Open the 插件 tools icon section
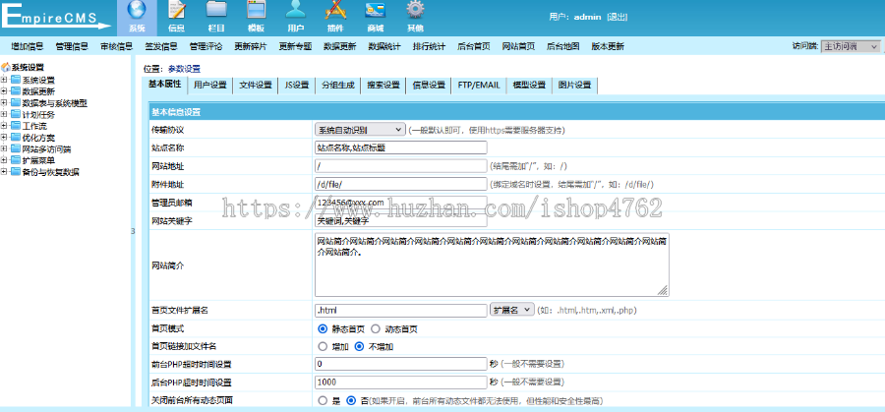Screen dimensions: 885x412 [334, 10]
